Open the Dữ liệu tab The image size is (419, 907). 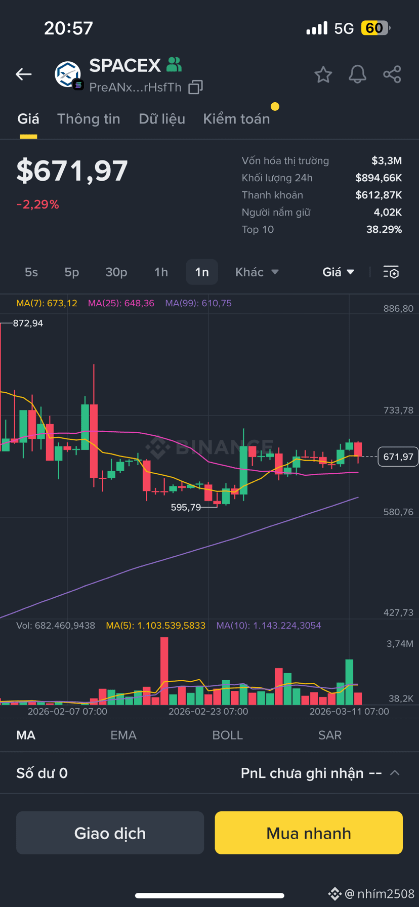[x=162, y=119]
